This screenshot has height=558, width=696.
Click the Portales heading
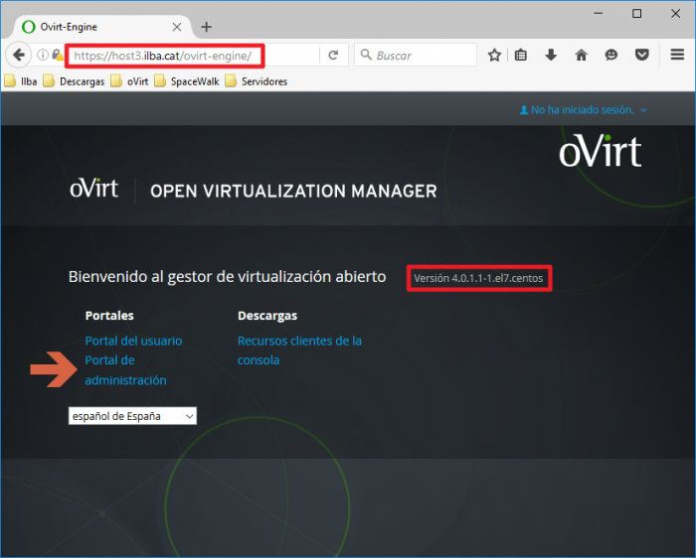tap(109, 316)
